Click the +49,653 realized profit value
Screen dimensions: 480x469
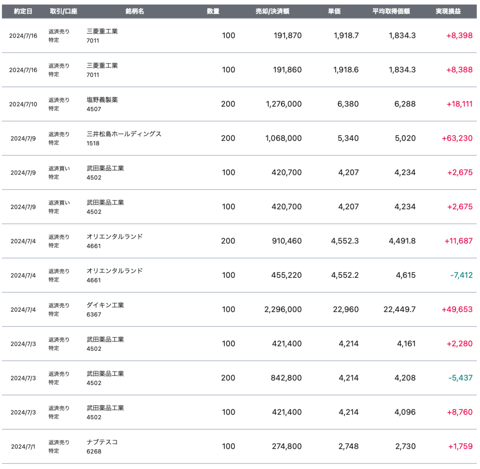[457, 310]
